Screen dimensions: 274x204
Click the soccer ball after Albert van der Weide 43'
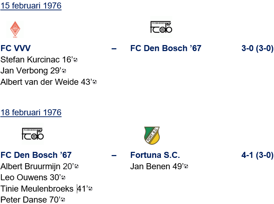94,82
